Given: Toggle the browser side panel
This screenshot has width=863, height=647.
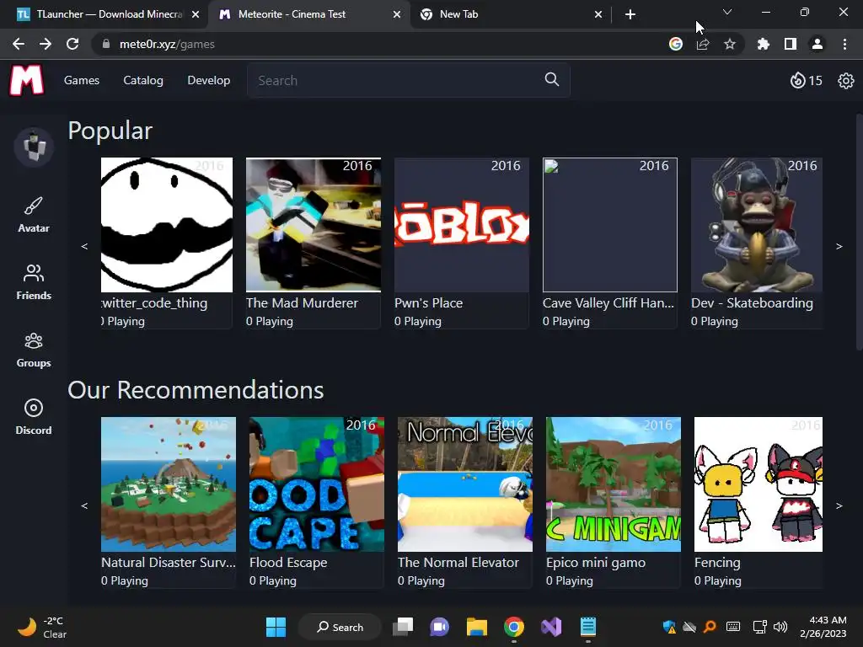Looking at the screenshot, I should pos(791,44).
